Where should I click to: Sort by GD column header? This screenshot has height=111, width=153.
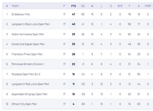pos(83,6)
